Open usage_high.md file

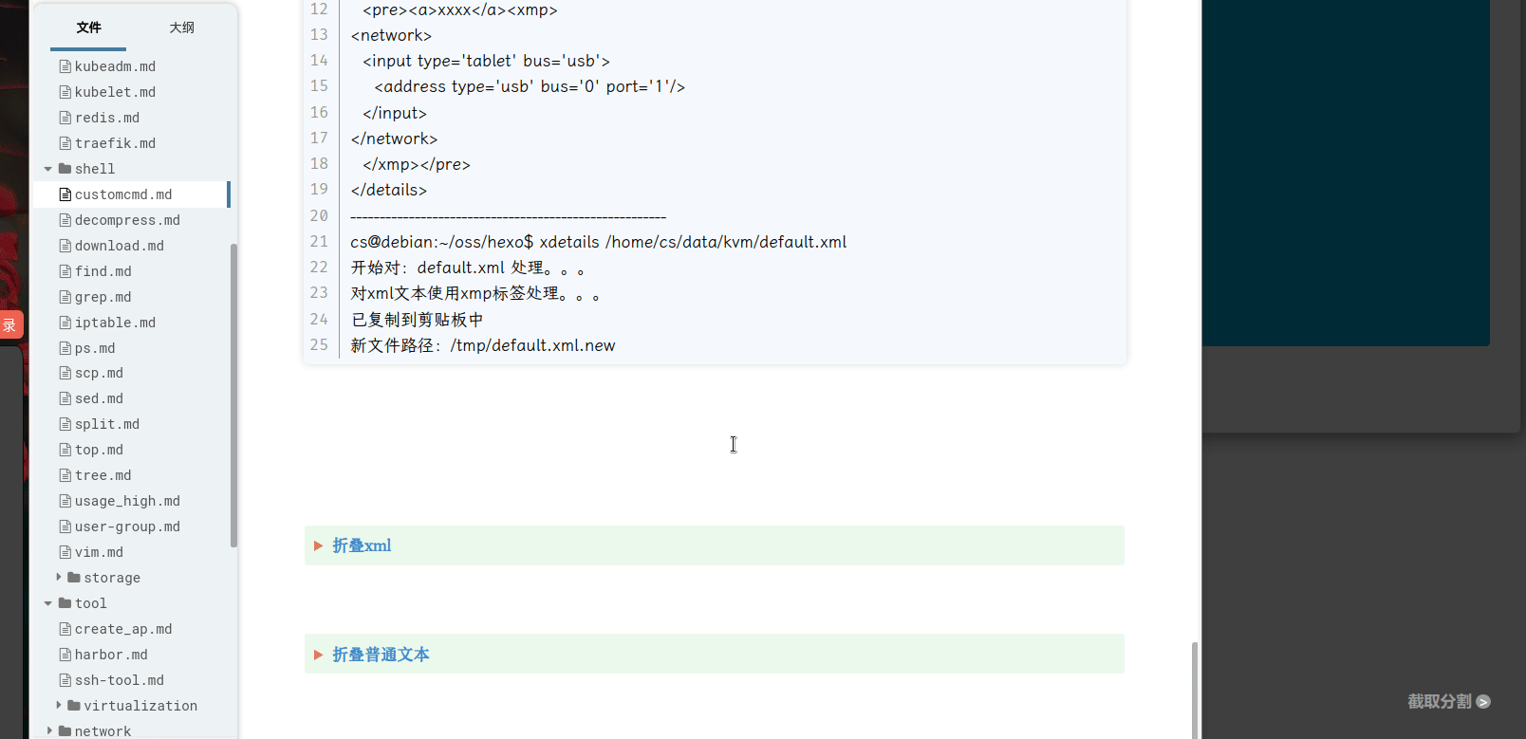[x=127, y=501]
